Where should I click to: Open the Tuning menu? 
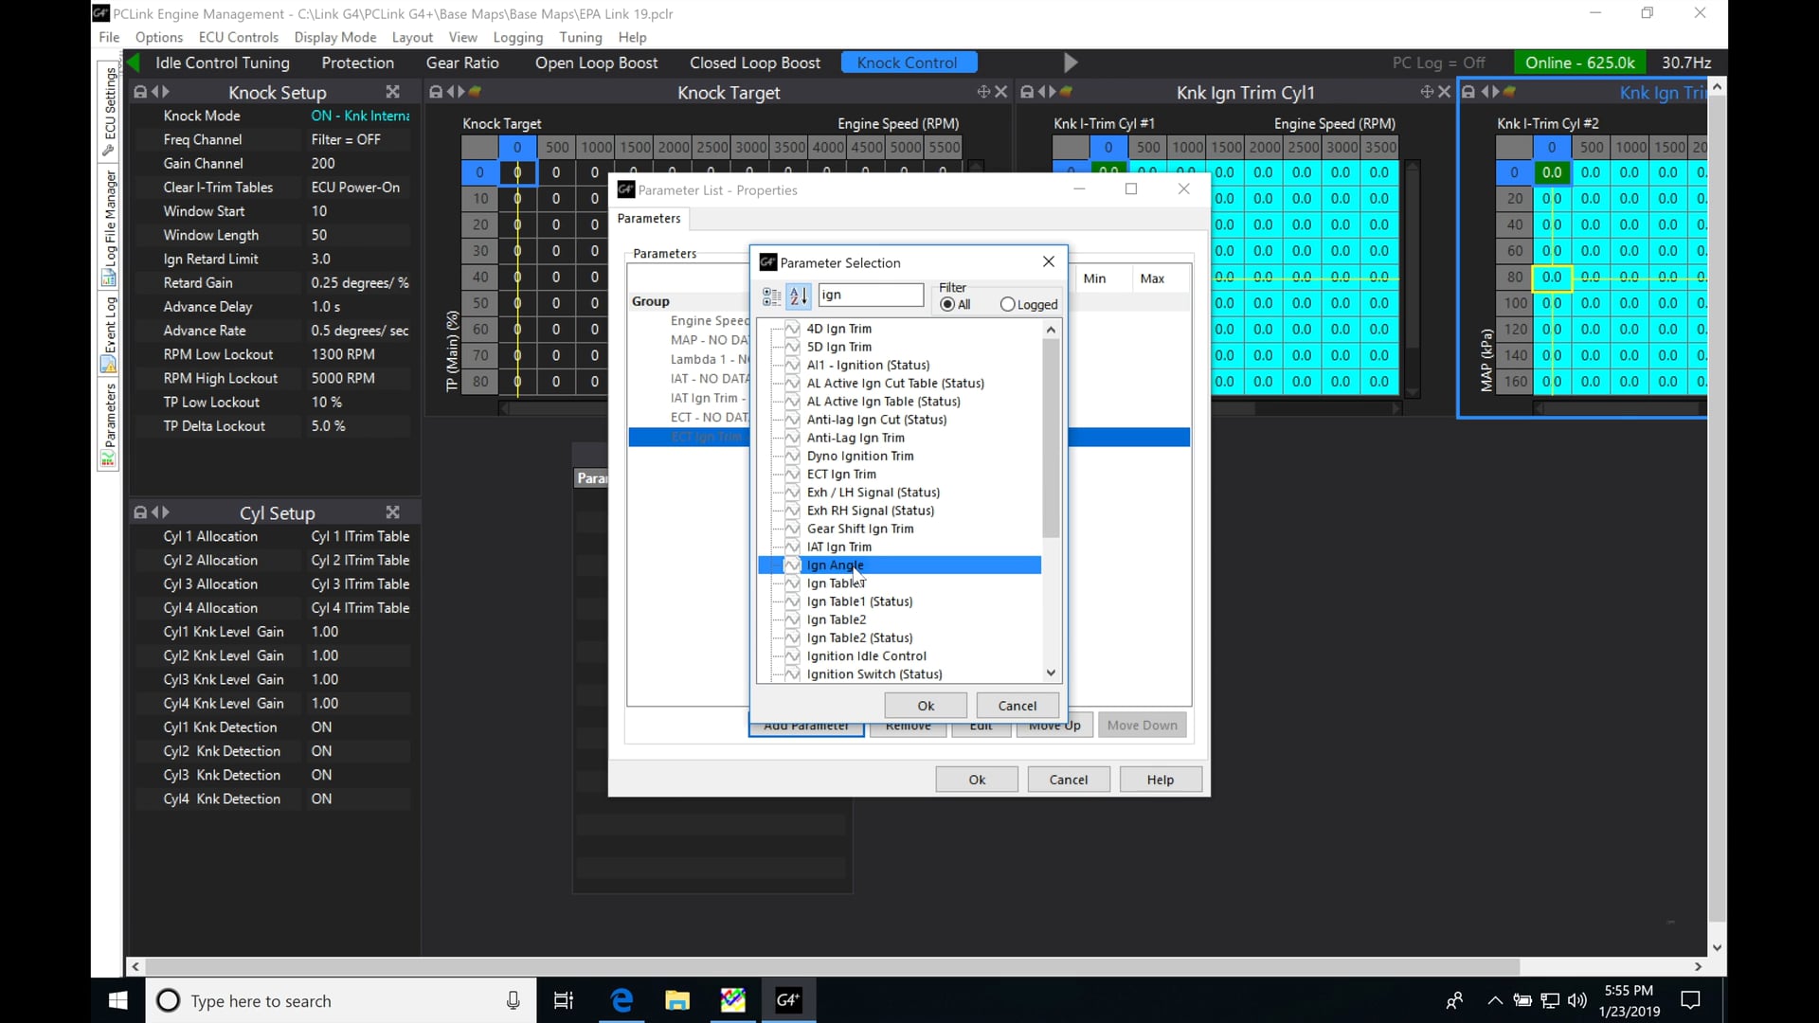(x=580, y=37)
